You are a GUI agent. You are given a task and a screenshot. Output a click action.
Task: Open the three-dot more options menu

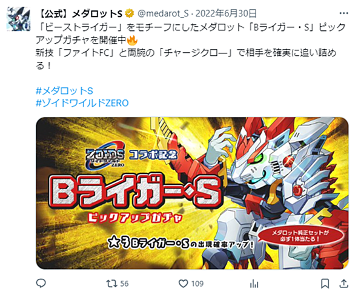[x=343, y=13]
